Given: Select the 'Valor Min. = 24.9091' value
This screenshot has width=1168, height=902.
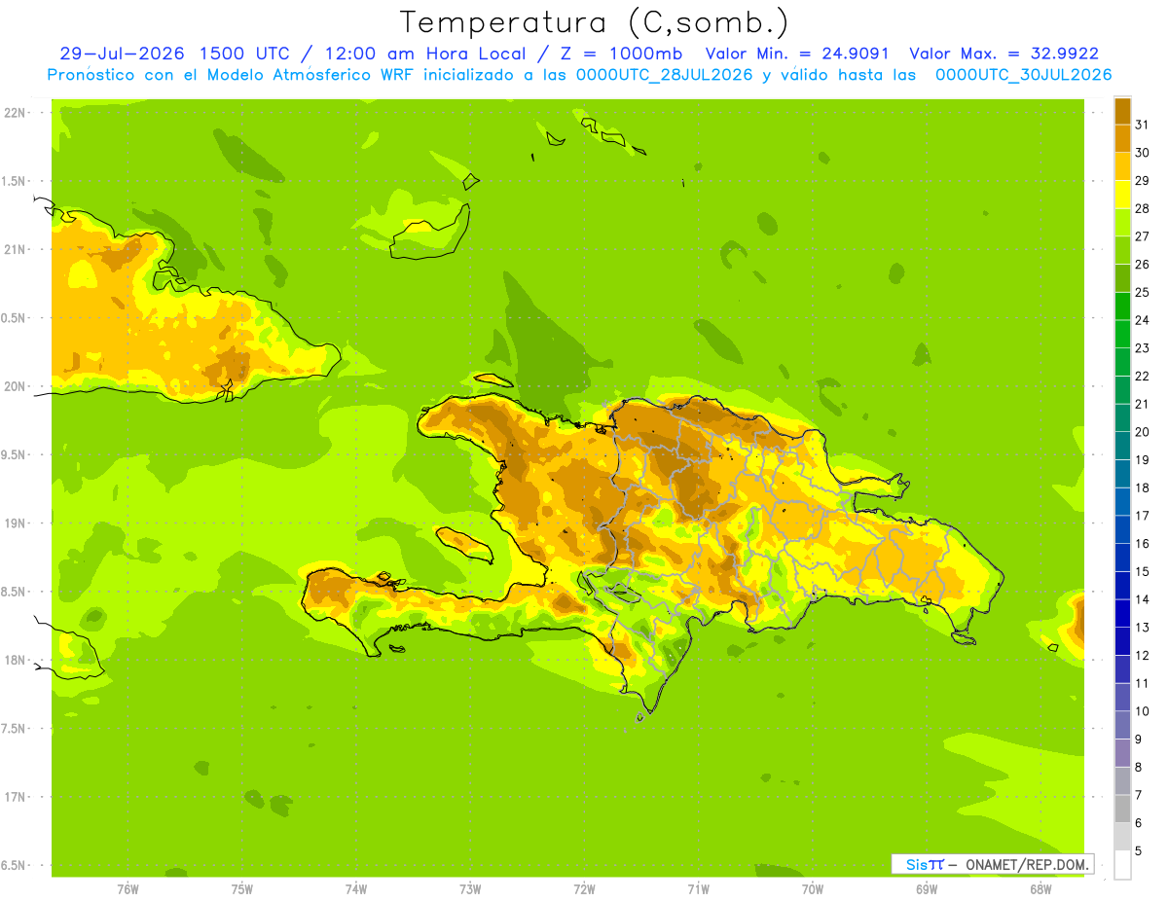Looking at the screenshot, I should click(x=797, y=54).
